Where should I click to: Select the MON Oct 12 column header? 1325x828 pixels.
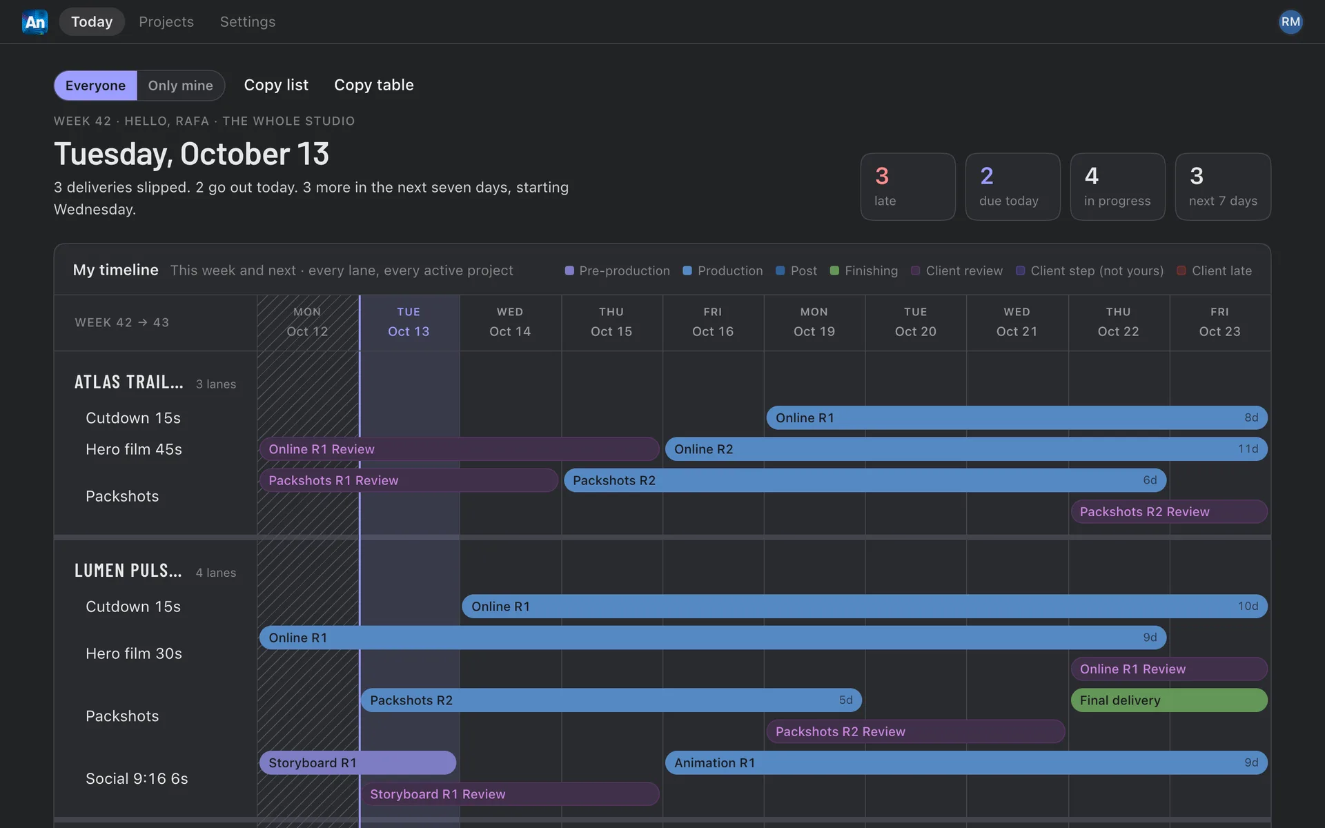click(307, 322)
